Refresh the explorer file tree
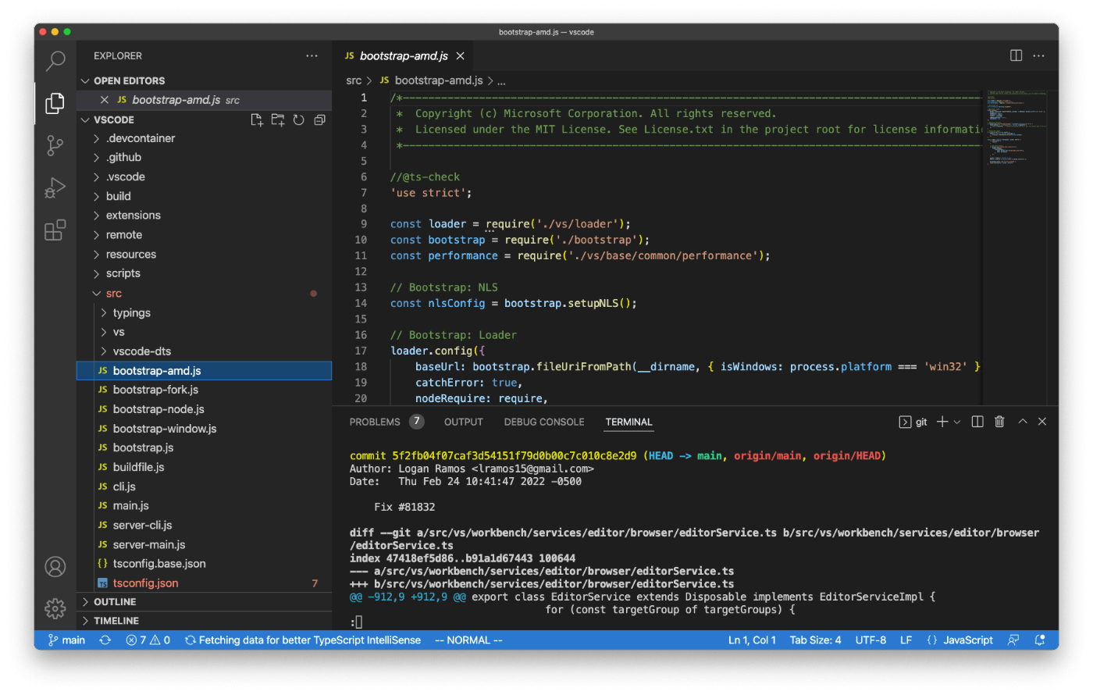The height and width of the screenshot is (695, 1093). point(298,119)
